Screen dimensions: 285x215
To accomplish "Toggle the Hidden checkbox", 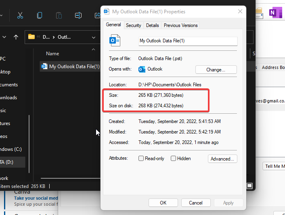I will tap(174, 159).
